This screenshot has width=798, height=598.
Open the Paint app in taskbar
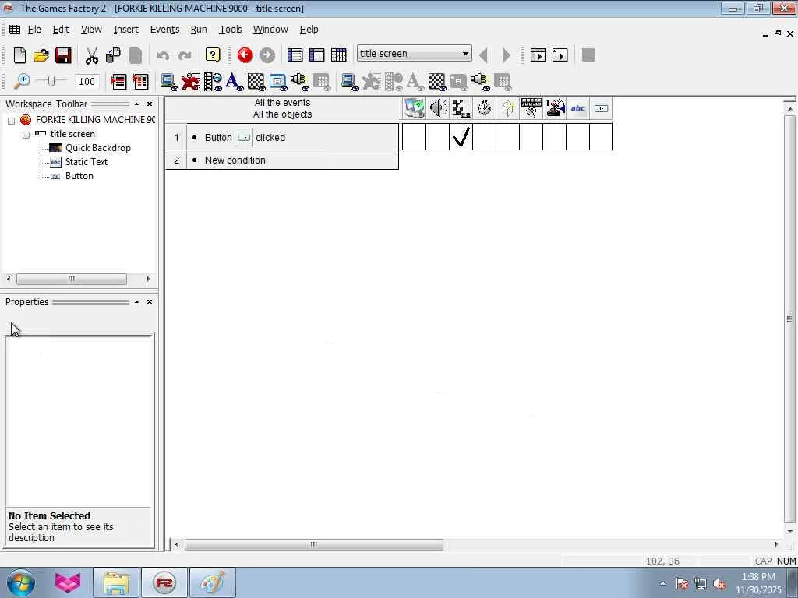tap(212, 583)
